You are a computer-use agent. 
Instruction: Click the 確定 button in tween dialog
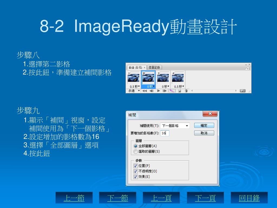[x=204, y=125]
